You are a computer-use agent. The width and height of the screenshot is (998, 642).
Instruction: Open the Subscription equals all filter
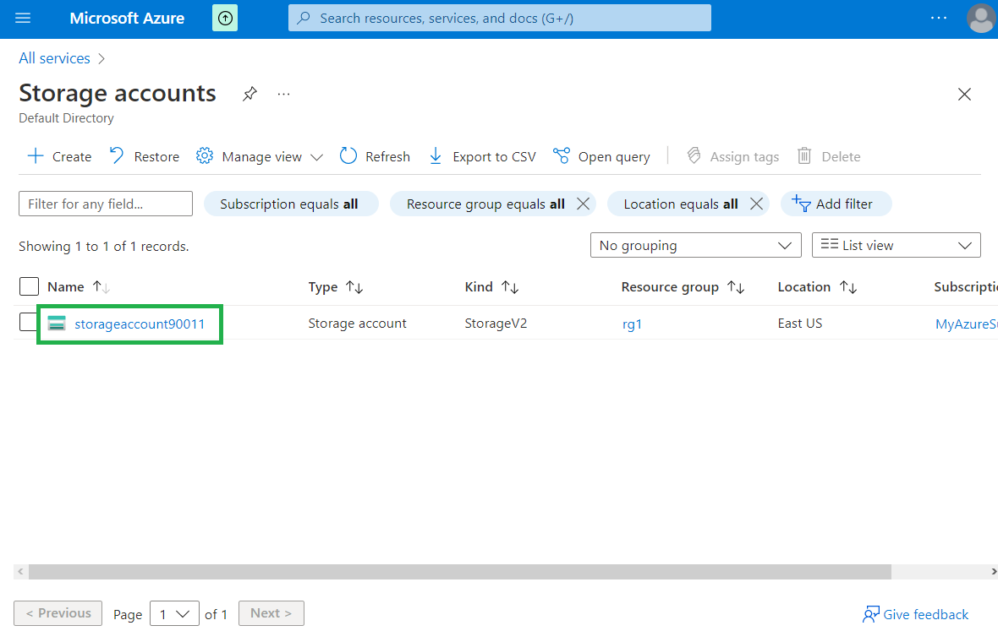291,204
